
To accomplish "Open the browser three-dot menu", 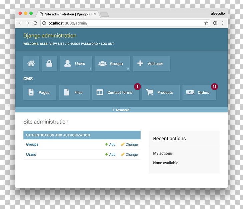I will tap(223, 23).
